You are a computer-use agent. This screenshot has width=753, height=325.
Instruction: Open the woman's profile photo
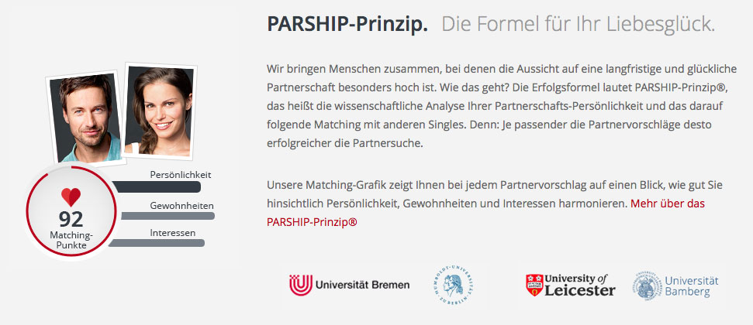pos(161,111)
